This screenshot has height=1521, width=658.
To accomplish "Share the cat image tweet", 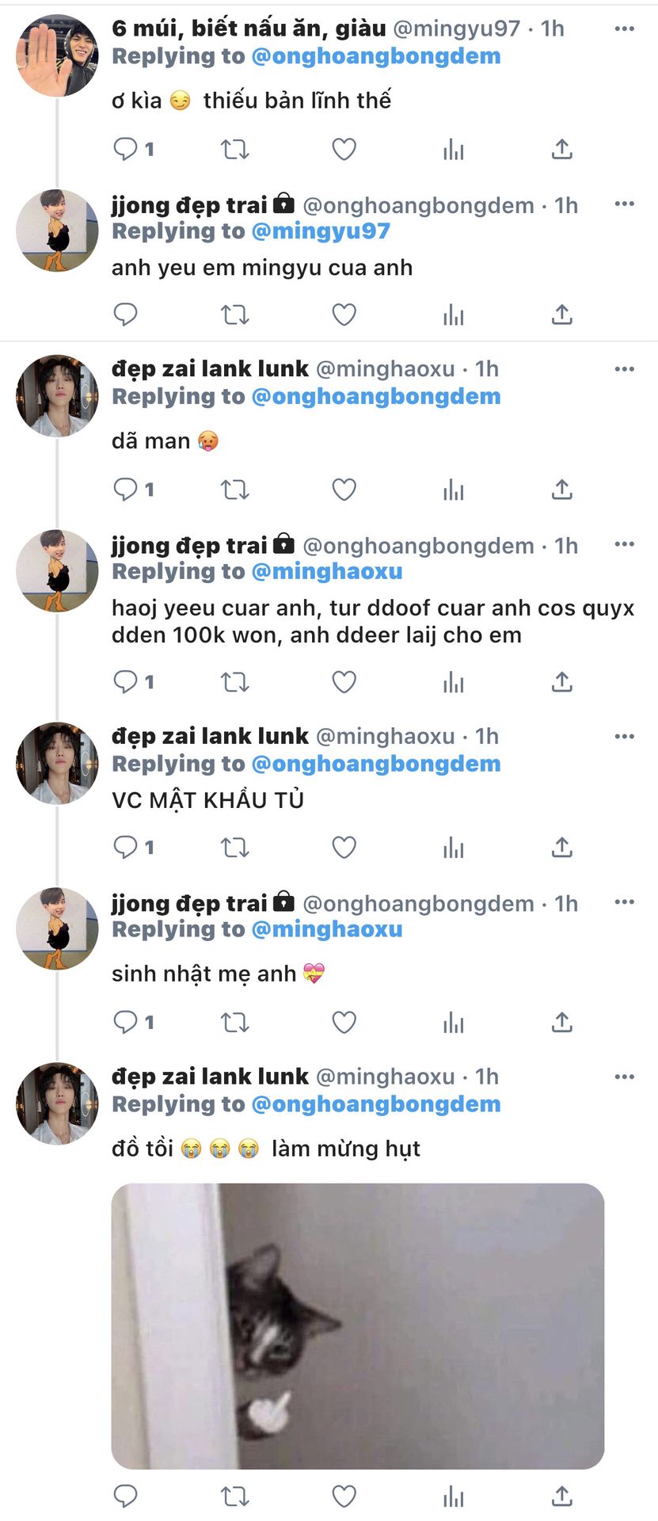I will click(x=561, y=1496).
